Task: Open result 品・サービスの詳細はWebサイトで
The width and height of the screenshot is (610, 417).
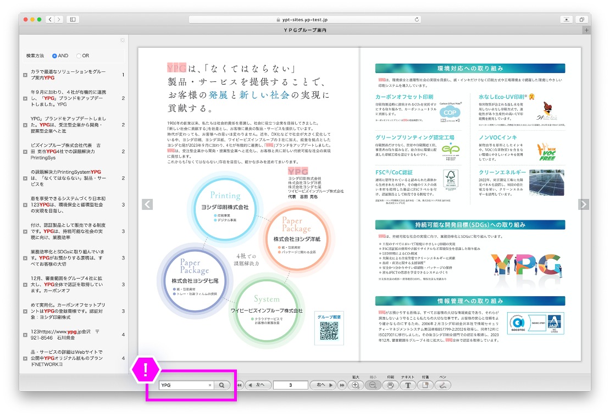Action: [66, 358]
